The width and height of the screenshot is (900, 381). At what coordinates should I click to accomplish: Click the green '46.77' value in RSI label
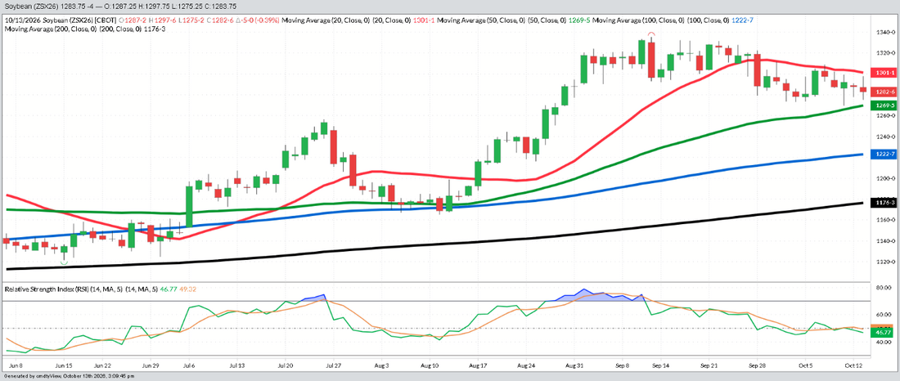tap(167, 289)
